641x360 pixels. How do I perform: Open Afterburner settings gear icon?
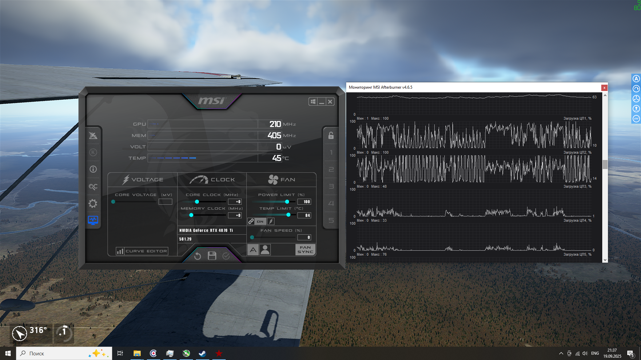click(93, 203)
